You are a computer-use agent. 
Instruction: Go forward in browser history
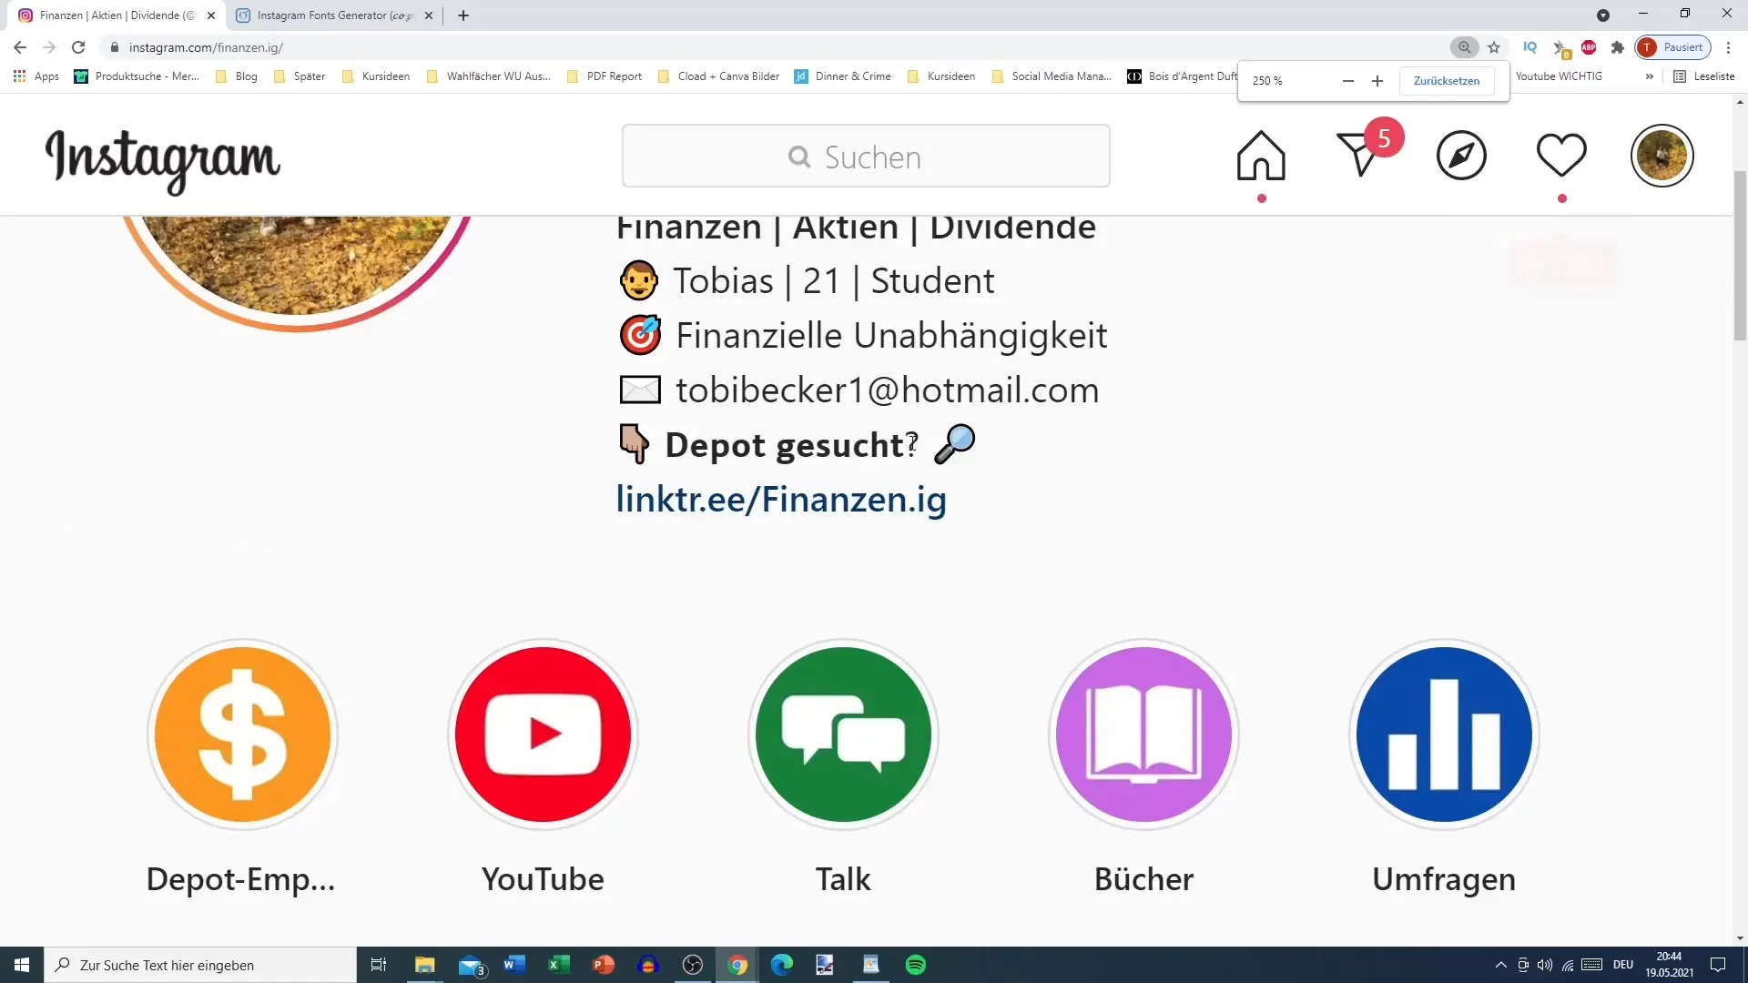pos(49,47)
